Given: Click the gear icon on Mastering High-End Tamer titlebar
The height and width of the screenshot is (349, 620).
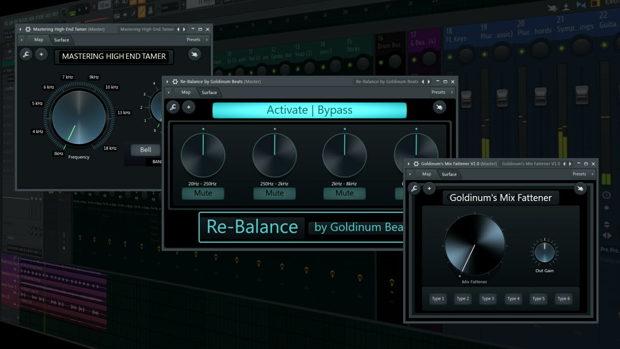Looking at the screenshot, I should click(x=28, y=29).
